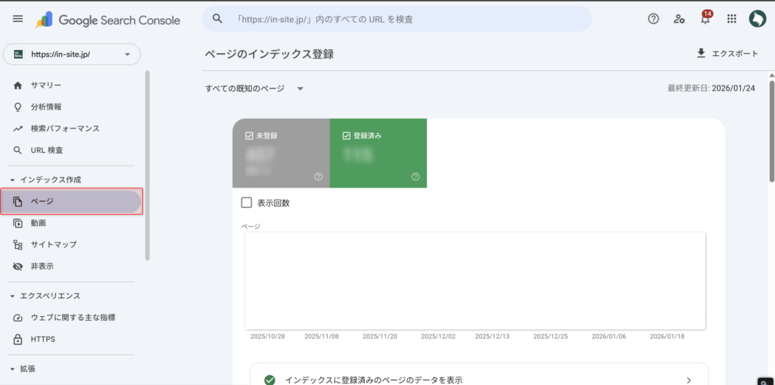The height and width of the screenshot is (385, 775).
Task: Collapse the インデックス作成 section
Action: click(x=13, y=180)
